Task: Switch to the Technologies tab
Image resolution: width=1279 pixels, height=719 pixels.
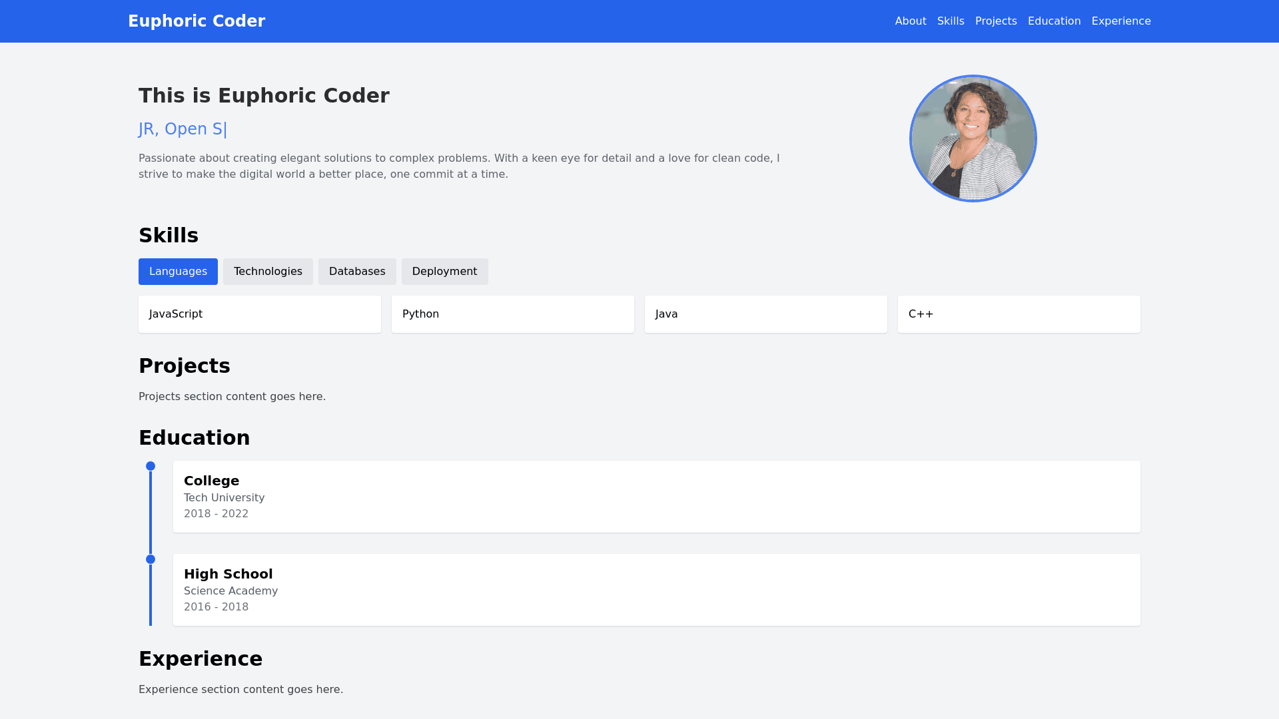Action: [x=268, y=272]
